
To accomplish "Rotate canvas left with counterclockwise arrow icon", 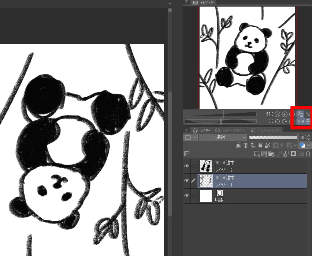I will [x=278, y=121].
